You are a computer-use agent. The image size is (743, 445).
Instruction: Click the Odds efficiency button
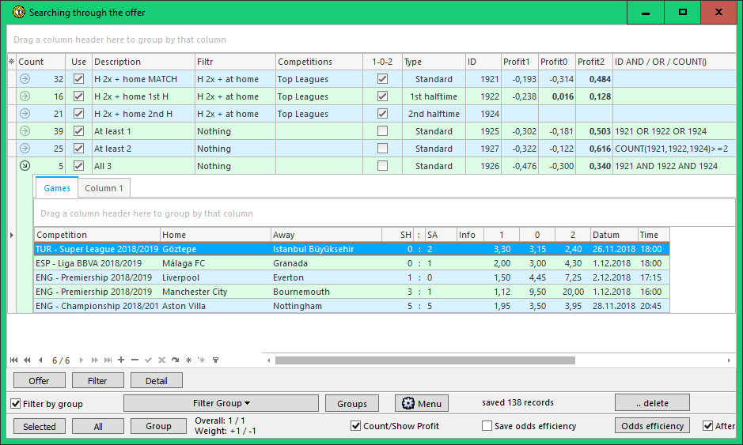coord(652,426)
